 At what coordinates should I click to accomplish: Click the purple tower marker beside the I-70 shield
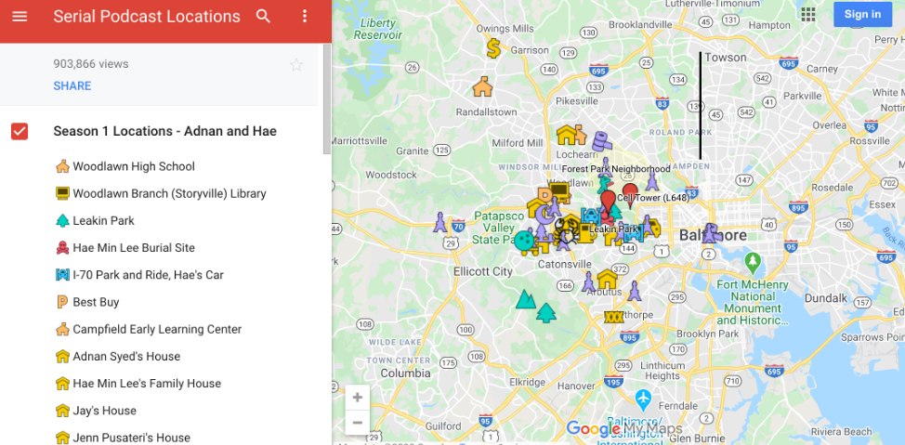pyautogui.click(x=440, y=223)
